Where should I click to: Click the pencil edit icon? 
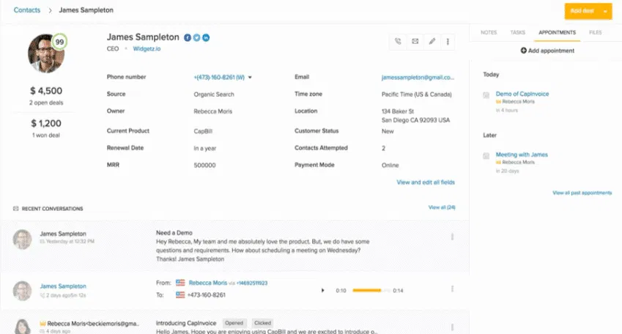click(432, 42)
